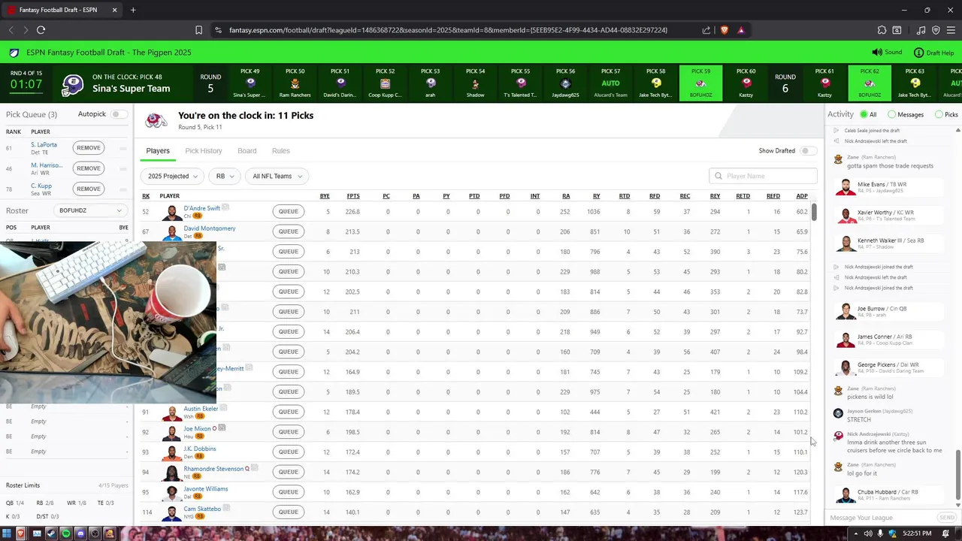The image size is (962, 541).
Task: Open the 2025 Projected dropdown
Action: tap(172, 176)
